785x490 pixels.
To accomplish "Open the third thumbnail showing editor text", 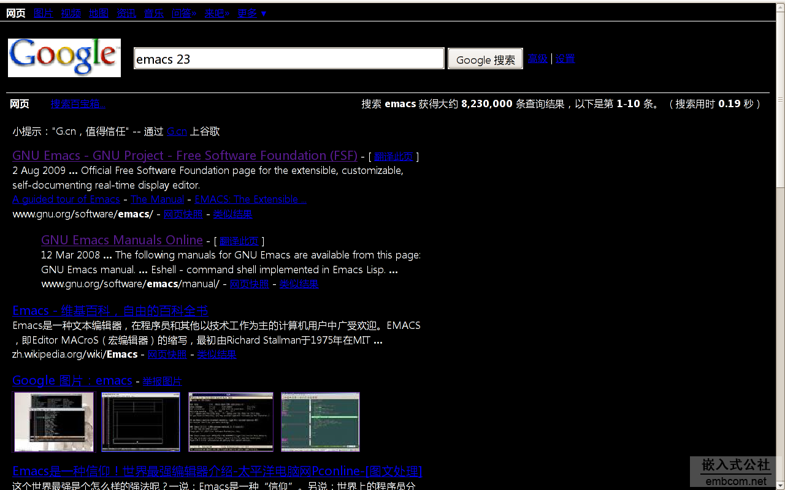I will (231, 422).
